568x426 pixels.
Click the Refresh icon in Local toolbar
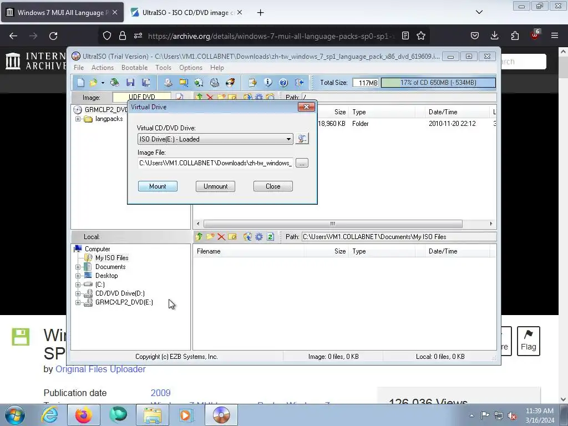click(270, 237)
